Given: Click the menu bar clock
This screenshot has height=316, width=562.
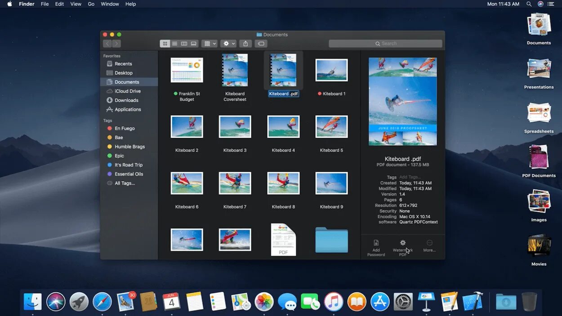Looking at the screenshot, I should tap(503, 4).
